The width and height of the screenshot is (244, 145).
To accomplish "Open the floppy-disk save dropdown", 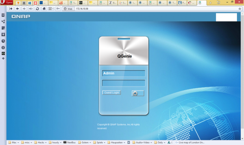I will coord(51,9).
